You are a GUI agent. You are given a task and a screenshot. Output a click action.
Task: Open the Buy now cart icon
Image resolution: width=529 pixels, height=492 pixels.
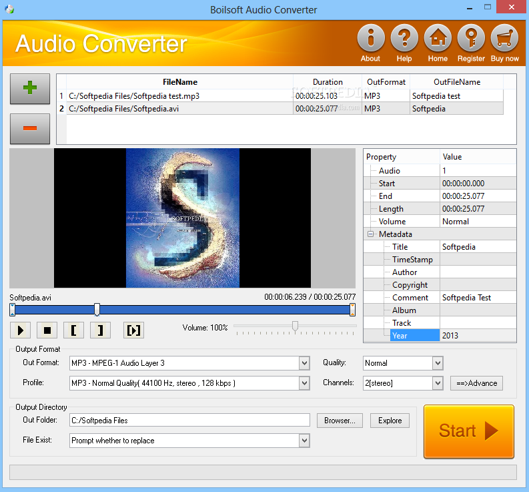pyautogui.click(x=504, y=38)
